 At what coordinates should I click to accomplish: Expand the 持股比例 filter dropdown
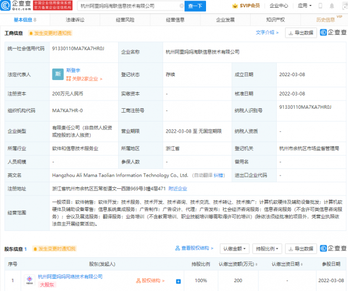point(267,248)
